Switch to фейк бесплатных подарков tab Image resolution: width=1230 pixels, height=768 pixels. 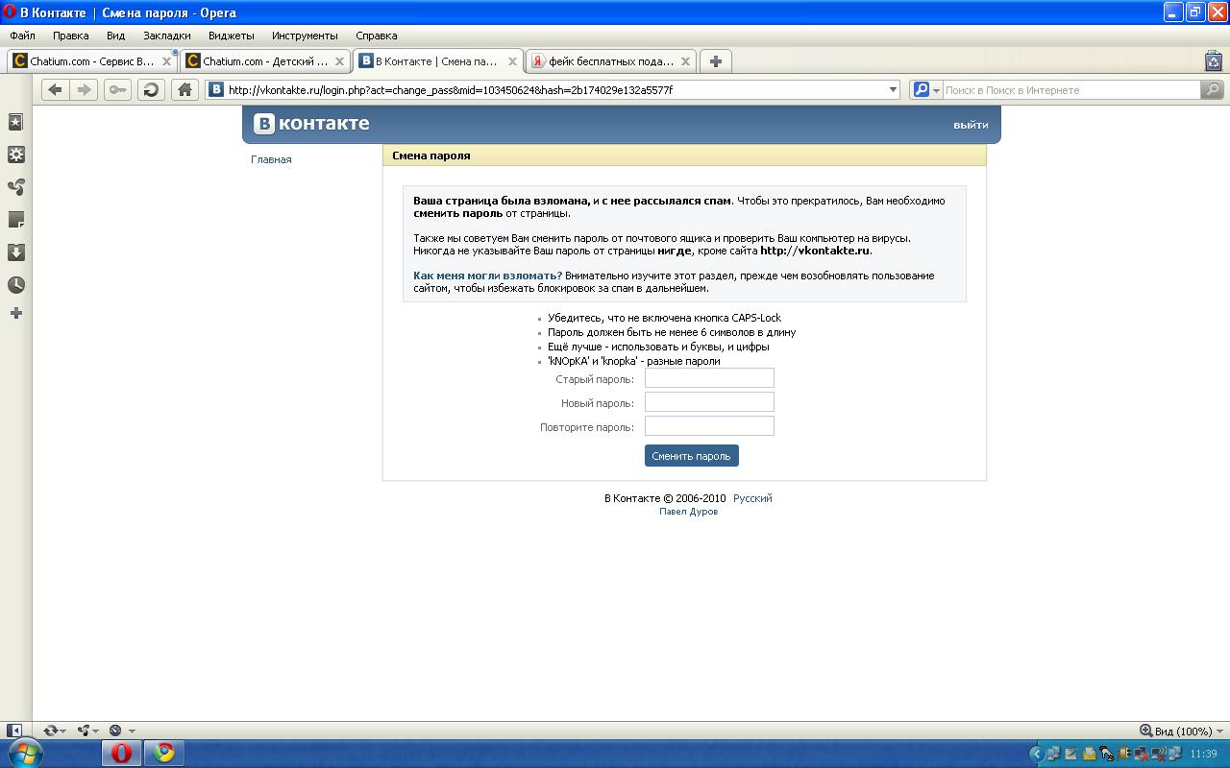pos(611,61)
